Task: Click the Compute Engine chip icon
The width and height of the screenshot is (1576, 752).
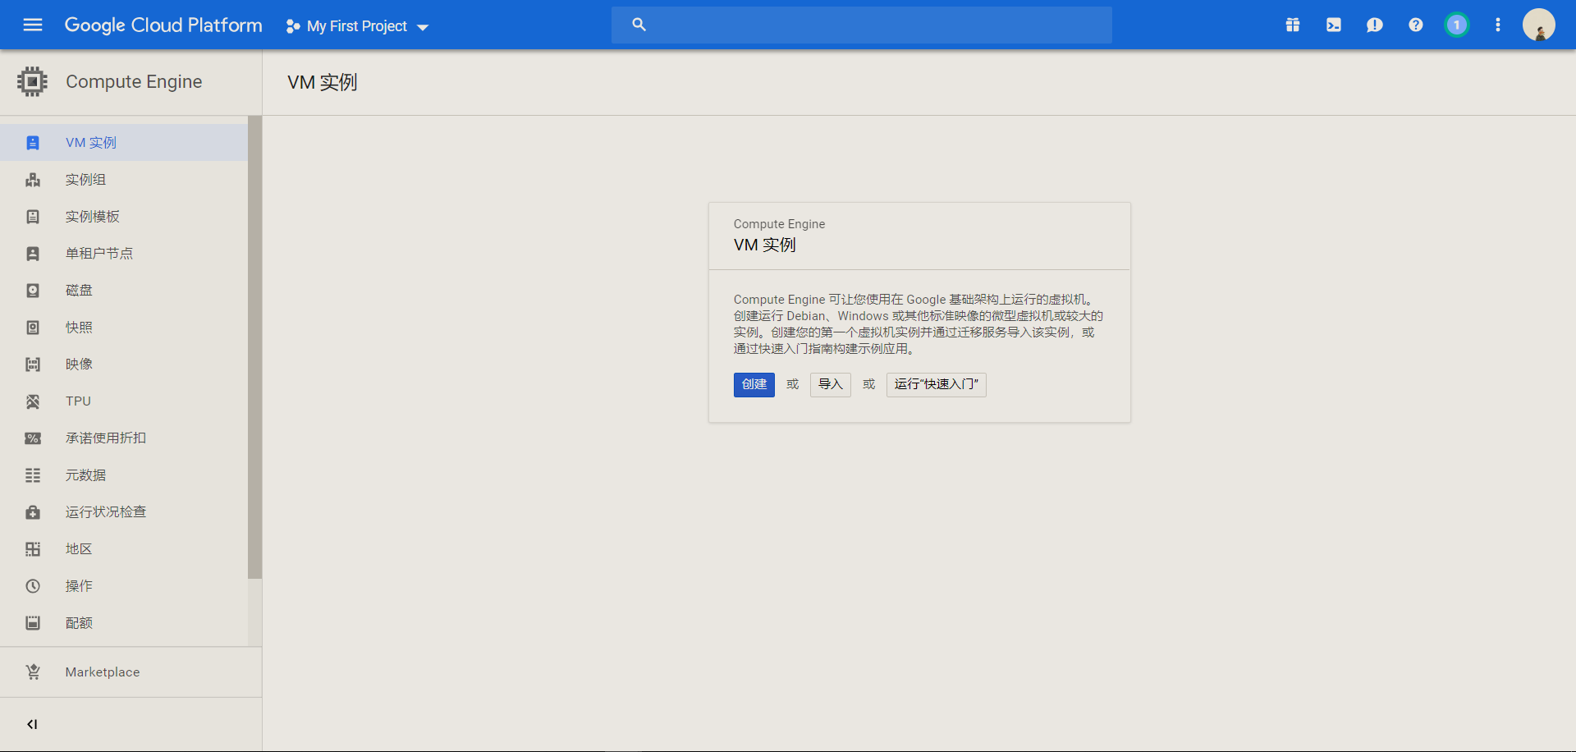Action: (32, 81)
